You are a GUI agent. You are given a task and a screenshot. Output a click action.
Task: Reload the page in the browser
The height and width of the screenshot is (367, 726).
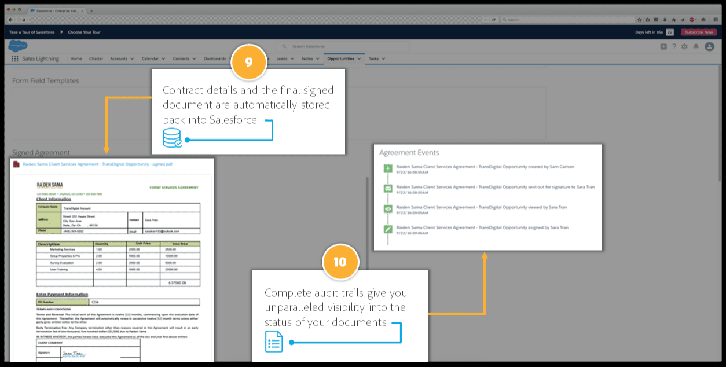493,19
